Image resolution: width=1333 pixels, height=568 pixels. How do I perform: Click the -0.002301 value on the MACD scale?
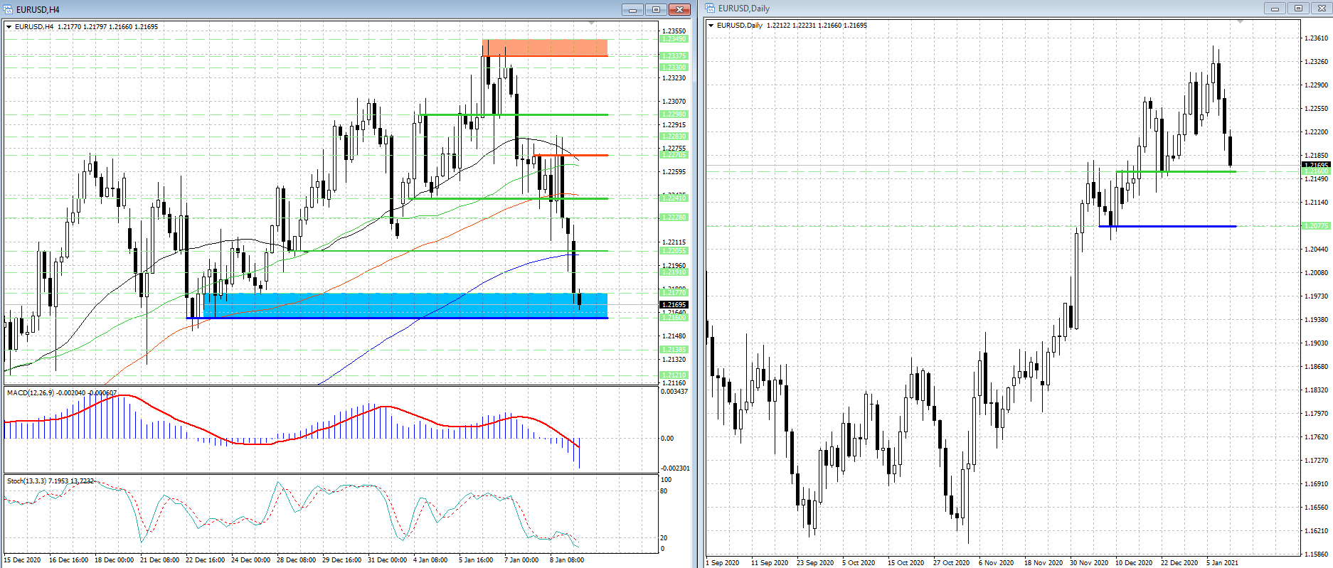675,468
